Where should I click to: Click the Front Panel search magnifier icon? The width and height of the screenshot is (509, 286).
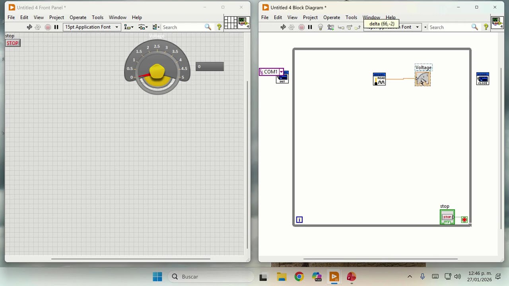click(x=208, y=27)
